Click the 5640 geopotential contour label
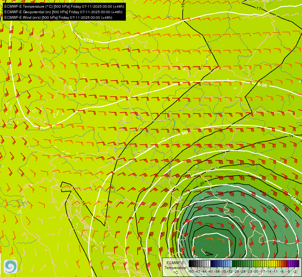Screen dimensions: 302x277 [x=295, y=200]
